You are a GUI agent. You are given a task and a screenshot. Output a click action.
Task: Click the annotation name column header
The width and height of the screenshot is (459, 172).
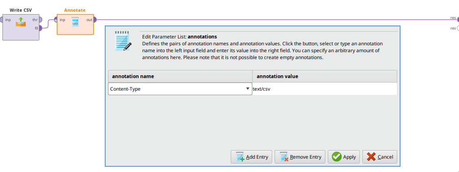180,76
